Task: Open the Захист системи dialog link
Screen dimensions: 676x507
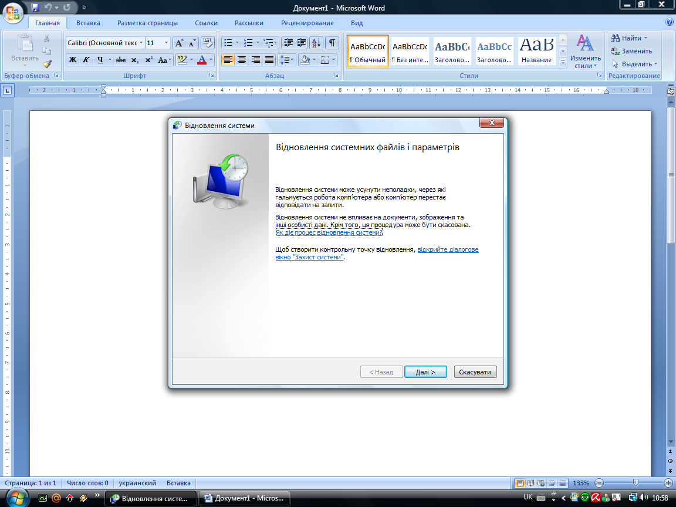Action: point(377,253)
